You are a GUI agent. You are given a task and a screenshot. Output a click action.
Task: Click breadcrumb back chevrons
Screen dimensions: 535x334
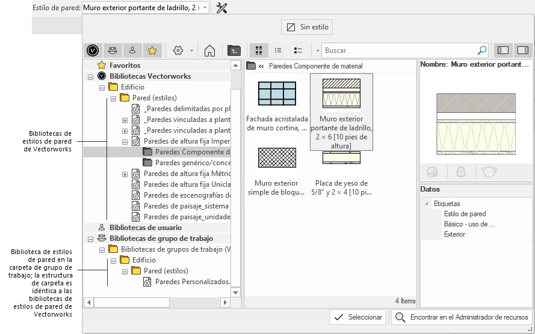tap(261, 66)
